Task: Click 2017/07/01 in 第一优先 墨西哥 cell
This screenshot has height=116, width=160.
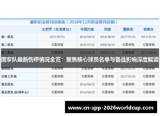Action: click(128, 37)
